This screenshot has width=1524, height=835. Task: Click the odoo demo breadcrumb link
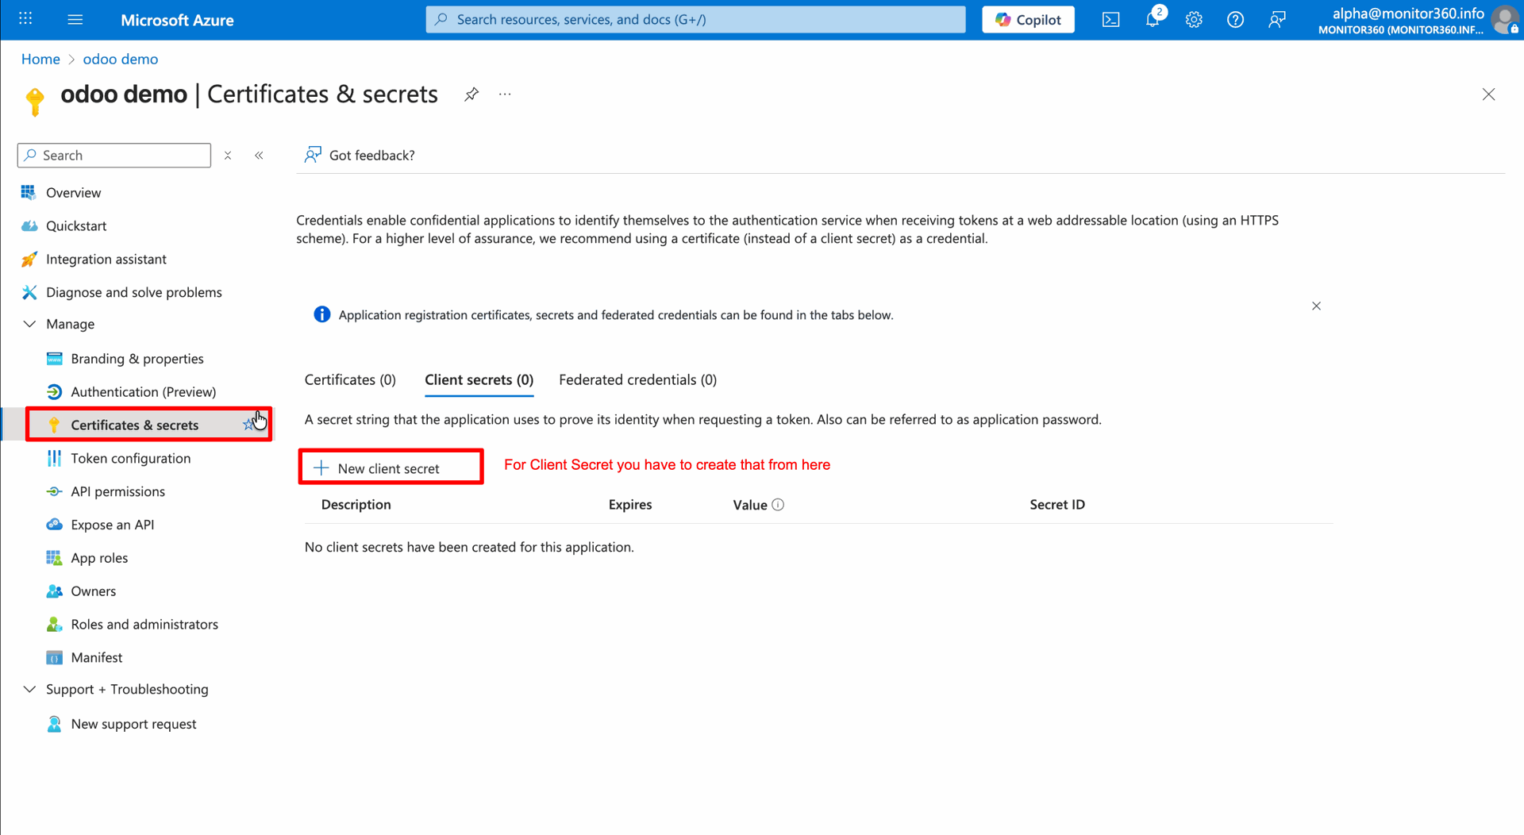(121, 59)
